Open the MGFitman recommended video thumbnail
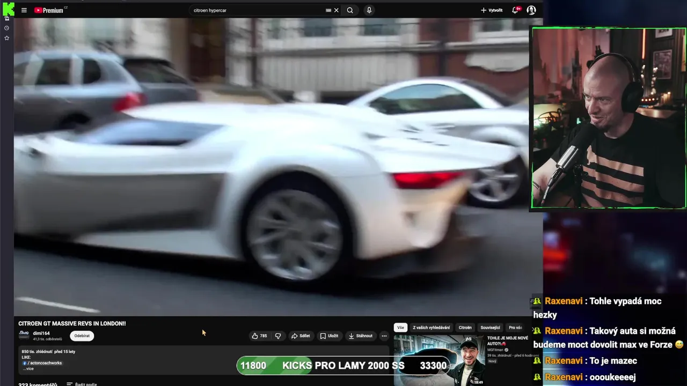Screen dimensions: 687x386 pyautogui.click(x=439, y=360)
